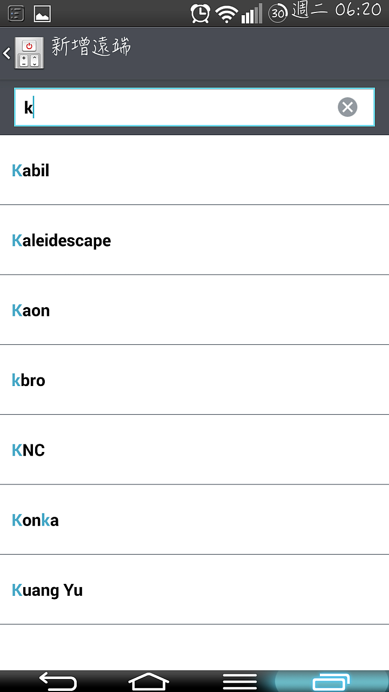The image size is (389, 692).
Task: Open the recent apps navigation button
Action: pyautogui.click(x=331, y=681)
